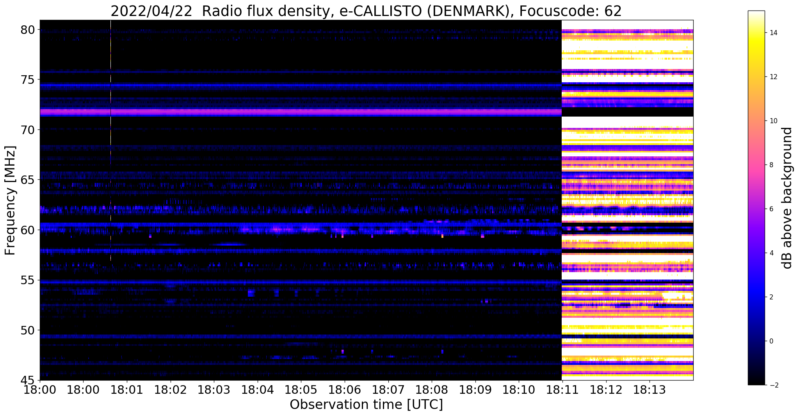Click the 18:11 time tick label

coord(562,390)
